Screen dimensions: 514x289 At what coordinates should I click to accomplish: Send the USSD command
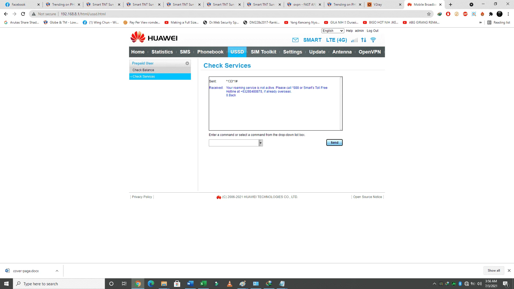(334, 143)
